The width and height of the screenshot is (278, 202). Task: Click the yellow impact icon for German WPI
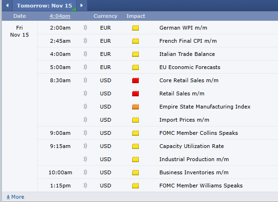coord(135,28)
